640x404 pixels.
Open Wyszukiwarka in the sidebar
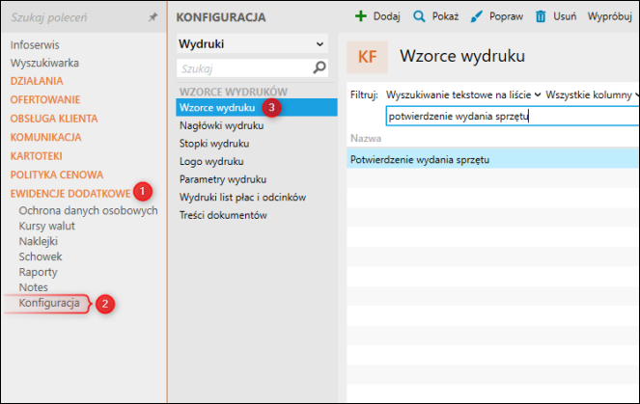44,63
